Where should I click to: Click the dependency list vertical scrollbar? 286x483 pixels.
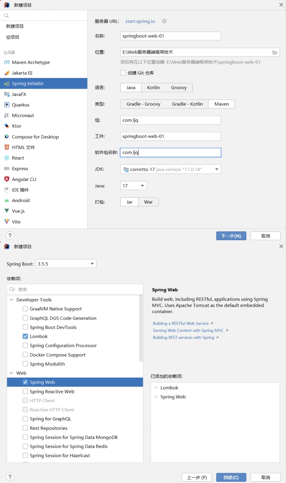(x=141, y=328)
